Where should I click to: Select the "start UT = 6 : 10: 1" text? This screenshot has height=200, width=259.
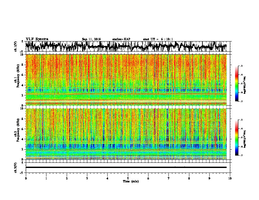point(158,39)
